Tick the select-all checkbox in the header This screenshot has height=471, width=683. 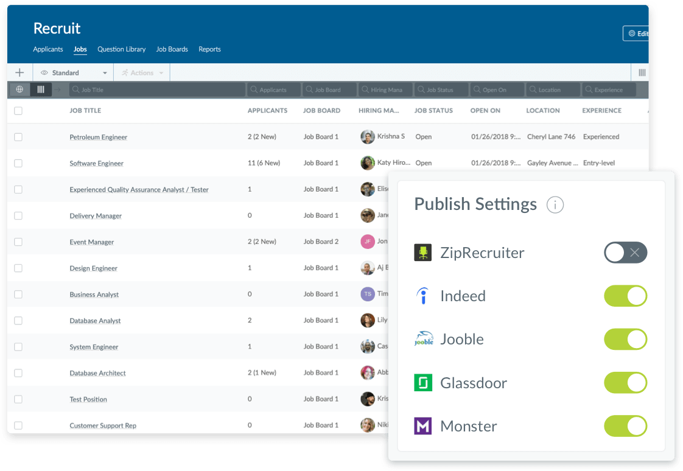pyautogui.click(x=18, y=111)
